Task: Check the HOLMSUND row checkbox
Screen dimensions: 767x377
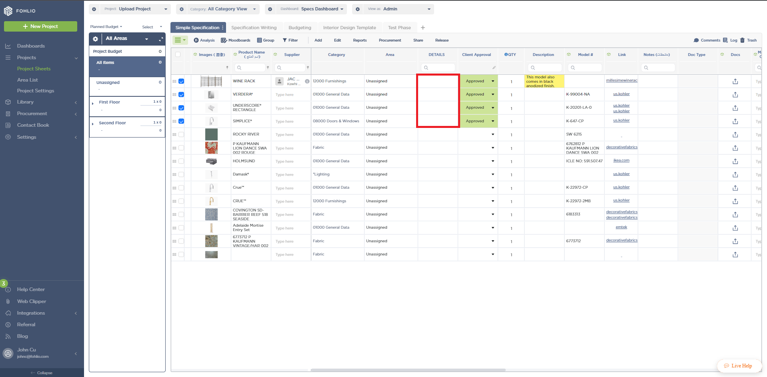Action: pos(181,161)
